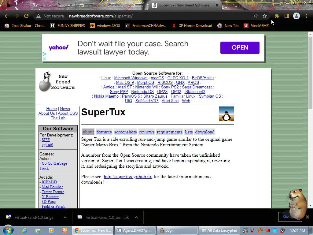Screen dimensions: 313x235
Task: Open the windows ISOS bookmark
Action: [x=105, y=26]
